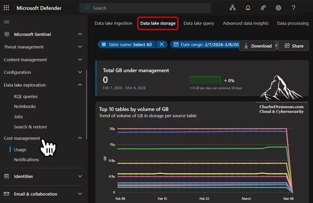Collapse the Data lake exploration chevron

pyautogui.click(x=80, y=85)
